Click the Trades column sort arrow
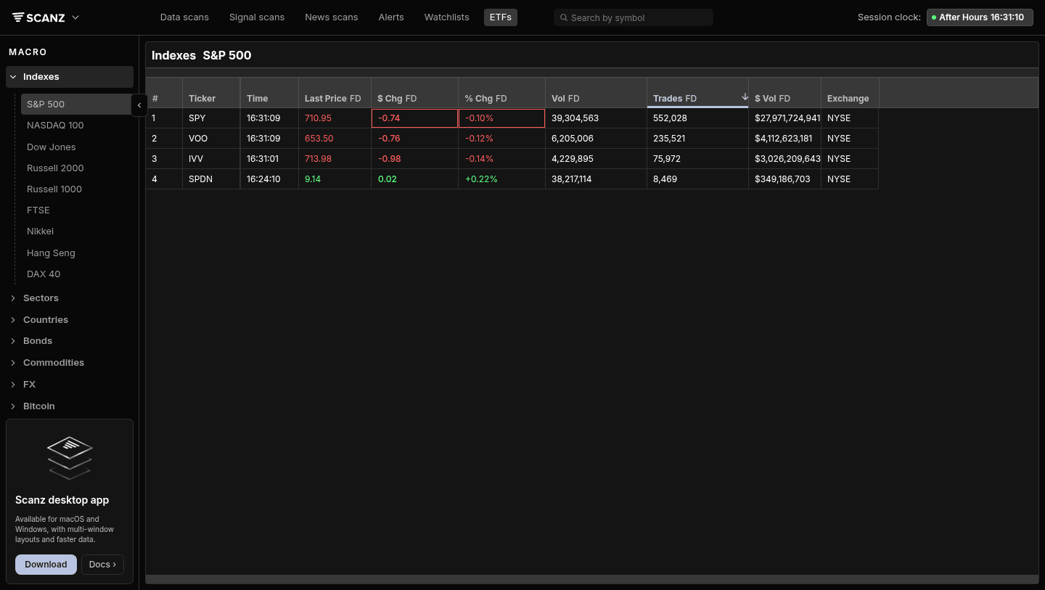The width and height of the screenshot is (1045, 590). [x=745, y=97]
